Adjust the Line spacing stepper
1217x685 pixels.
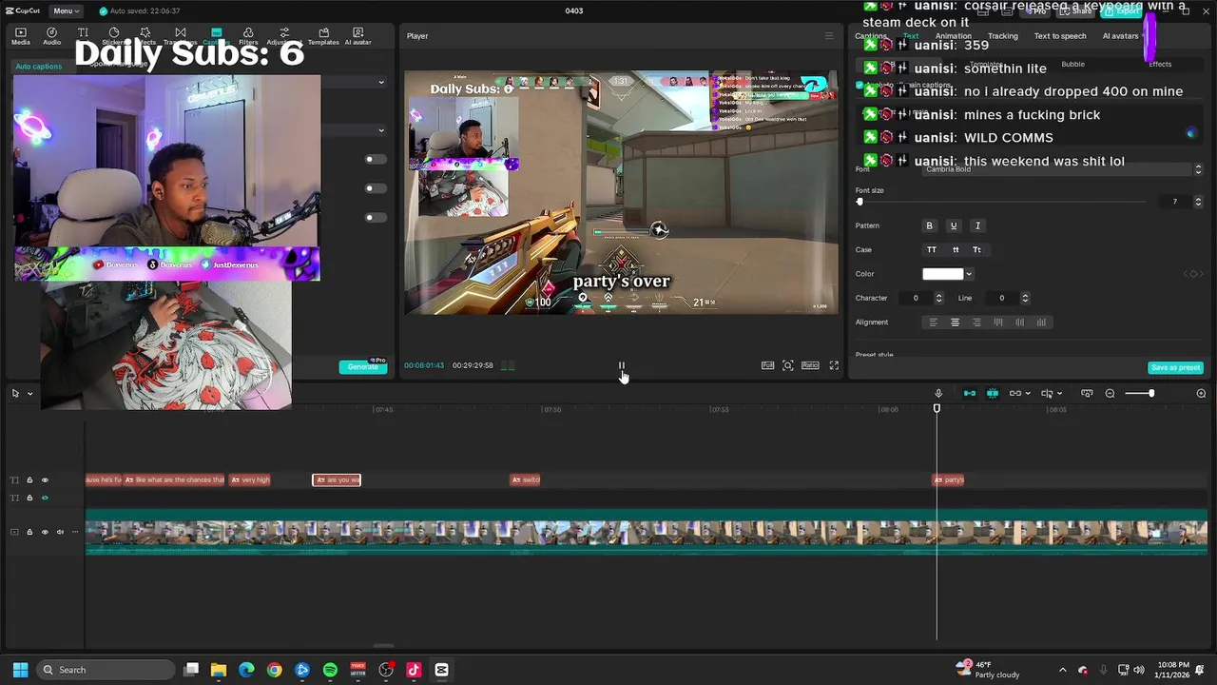(1024, 298)
